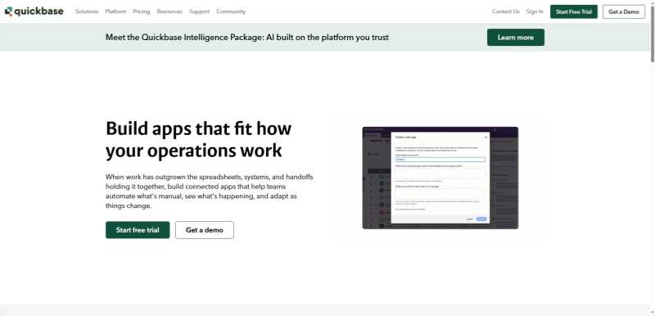Image resolution: width=655 pixels, height=316 pixels.
Task: Click Get a Demo in the header
Action: pyautogui.click(x=624, y=11)
